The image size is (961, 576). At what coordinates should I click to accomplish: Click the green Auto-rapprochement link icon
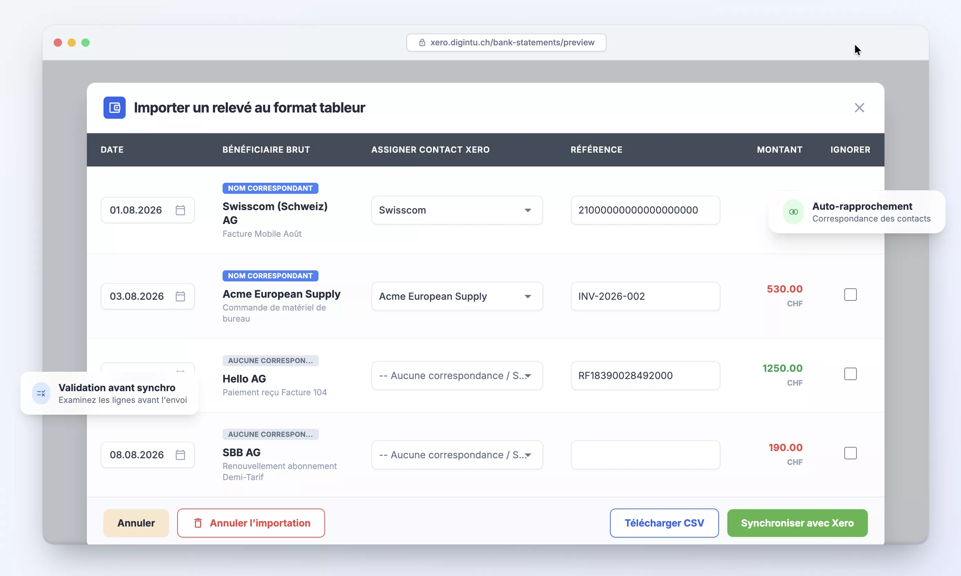(793, 211)
